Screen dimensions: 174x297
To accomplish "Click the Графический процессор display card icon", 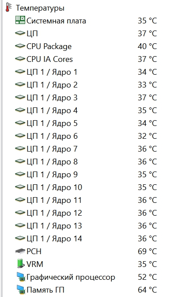I will point(20,277).
